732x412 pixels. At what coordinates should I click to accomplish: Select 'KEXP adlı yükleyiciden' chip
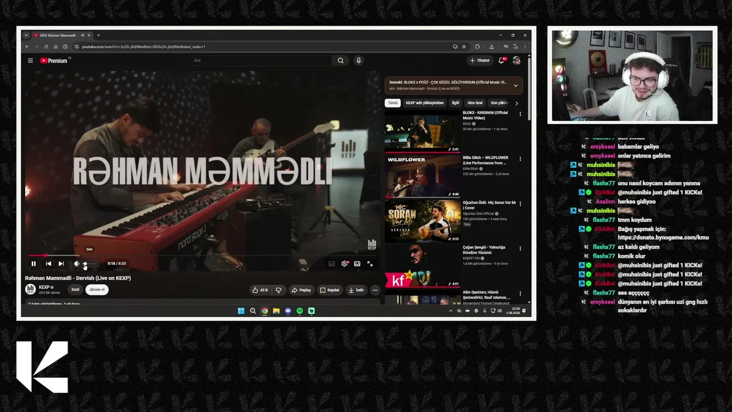(425, 103)
